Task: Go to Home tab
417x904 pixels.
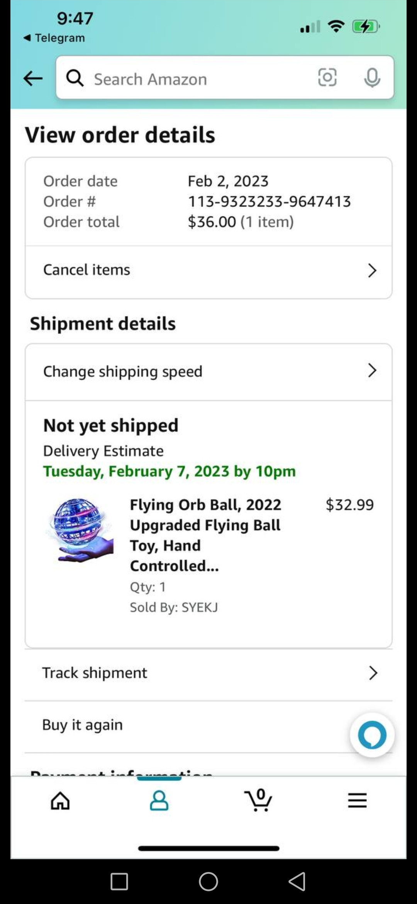Action: [60, 800]
